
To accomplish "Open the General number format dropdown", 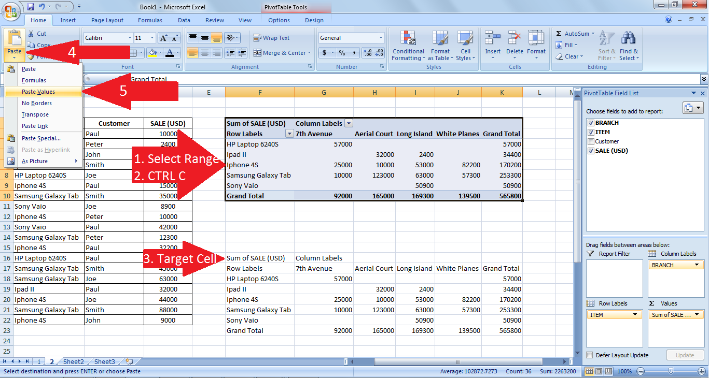I will [381, 38].
